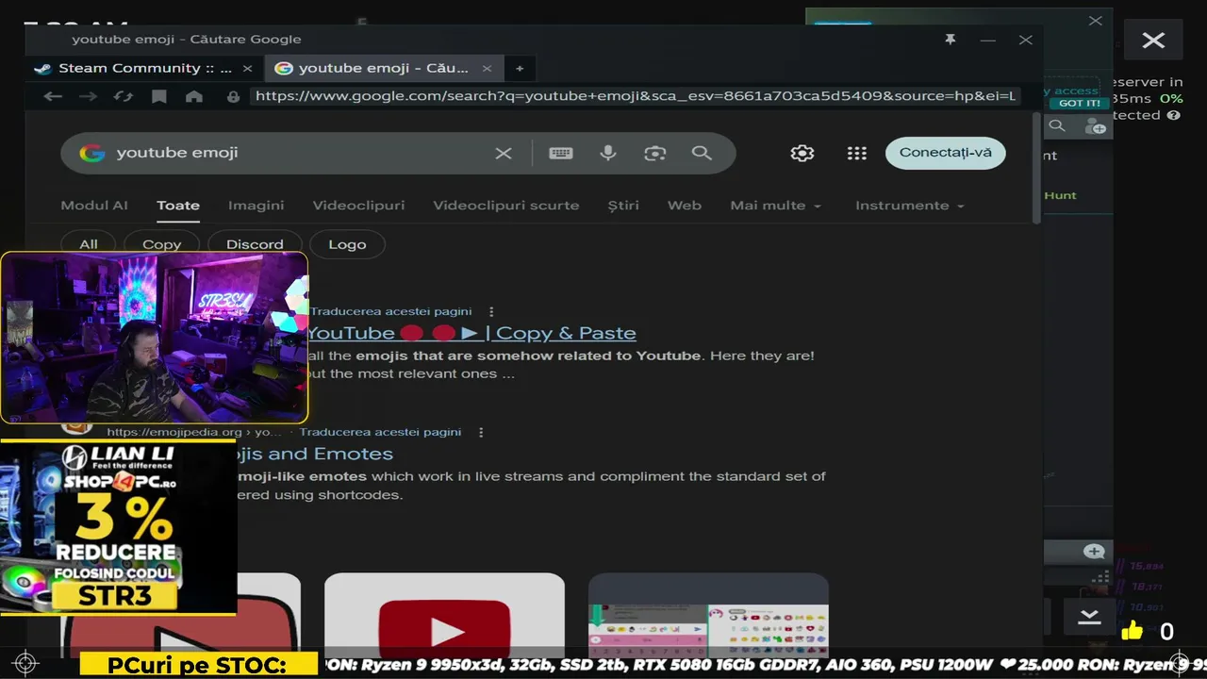Image resolution: width=1207 pixels, height=679 pixels.
Task: Click the plus icon in chat panel
Action: [1094, 552]
